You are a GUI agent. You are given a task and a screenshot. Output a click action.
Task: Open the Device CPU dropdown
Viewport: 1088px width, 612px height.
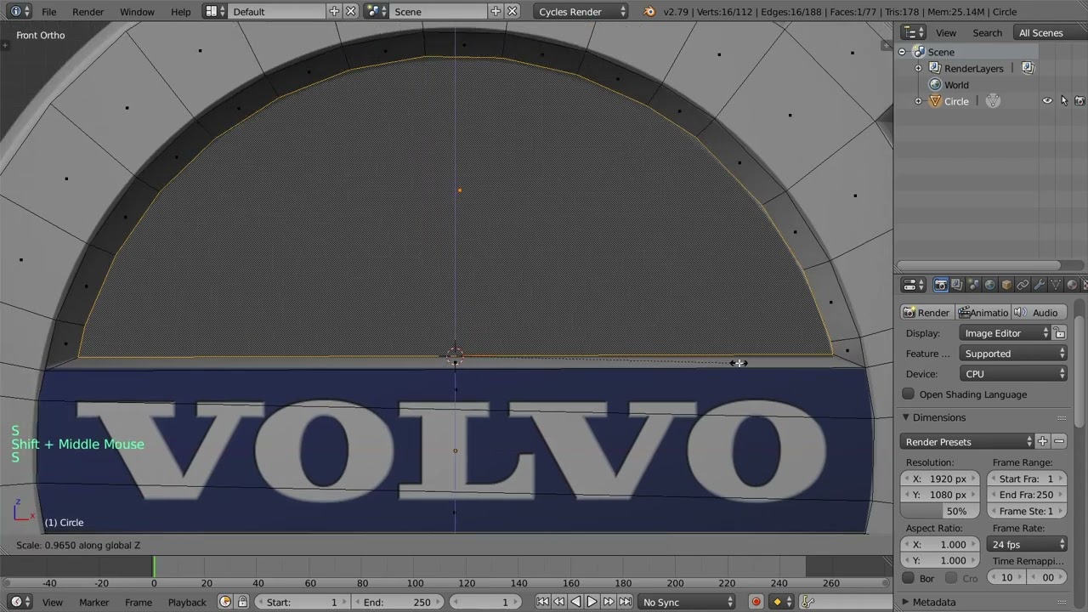(x=1012, y=374)
